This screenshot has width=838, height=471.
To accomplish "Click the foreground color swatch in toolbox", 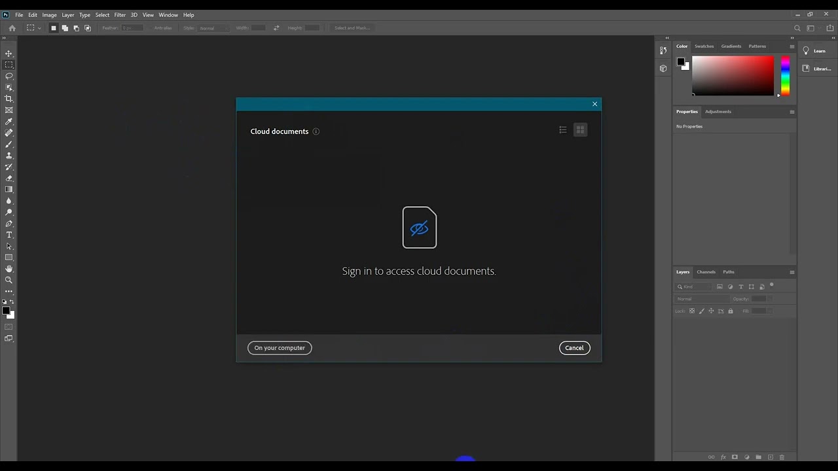I will pos(6,311).
